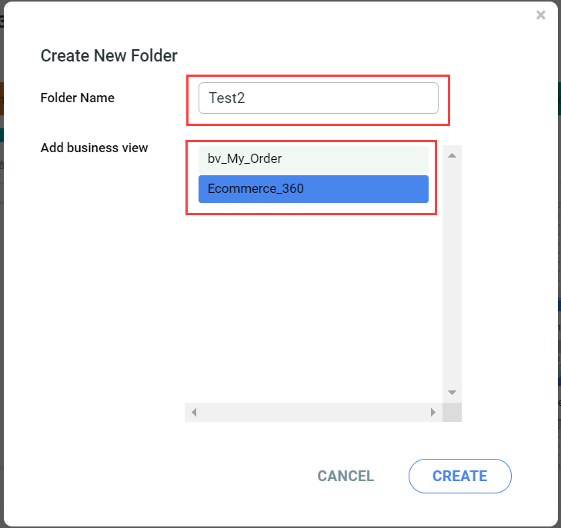Close the Create New Folder dialog
Viewport: 561px width, 528px height.
(x=540, y=15)
